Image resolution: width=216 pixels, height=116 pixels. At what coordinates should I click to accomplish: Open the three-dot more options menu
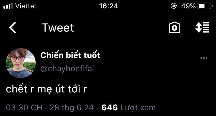204,58
